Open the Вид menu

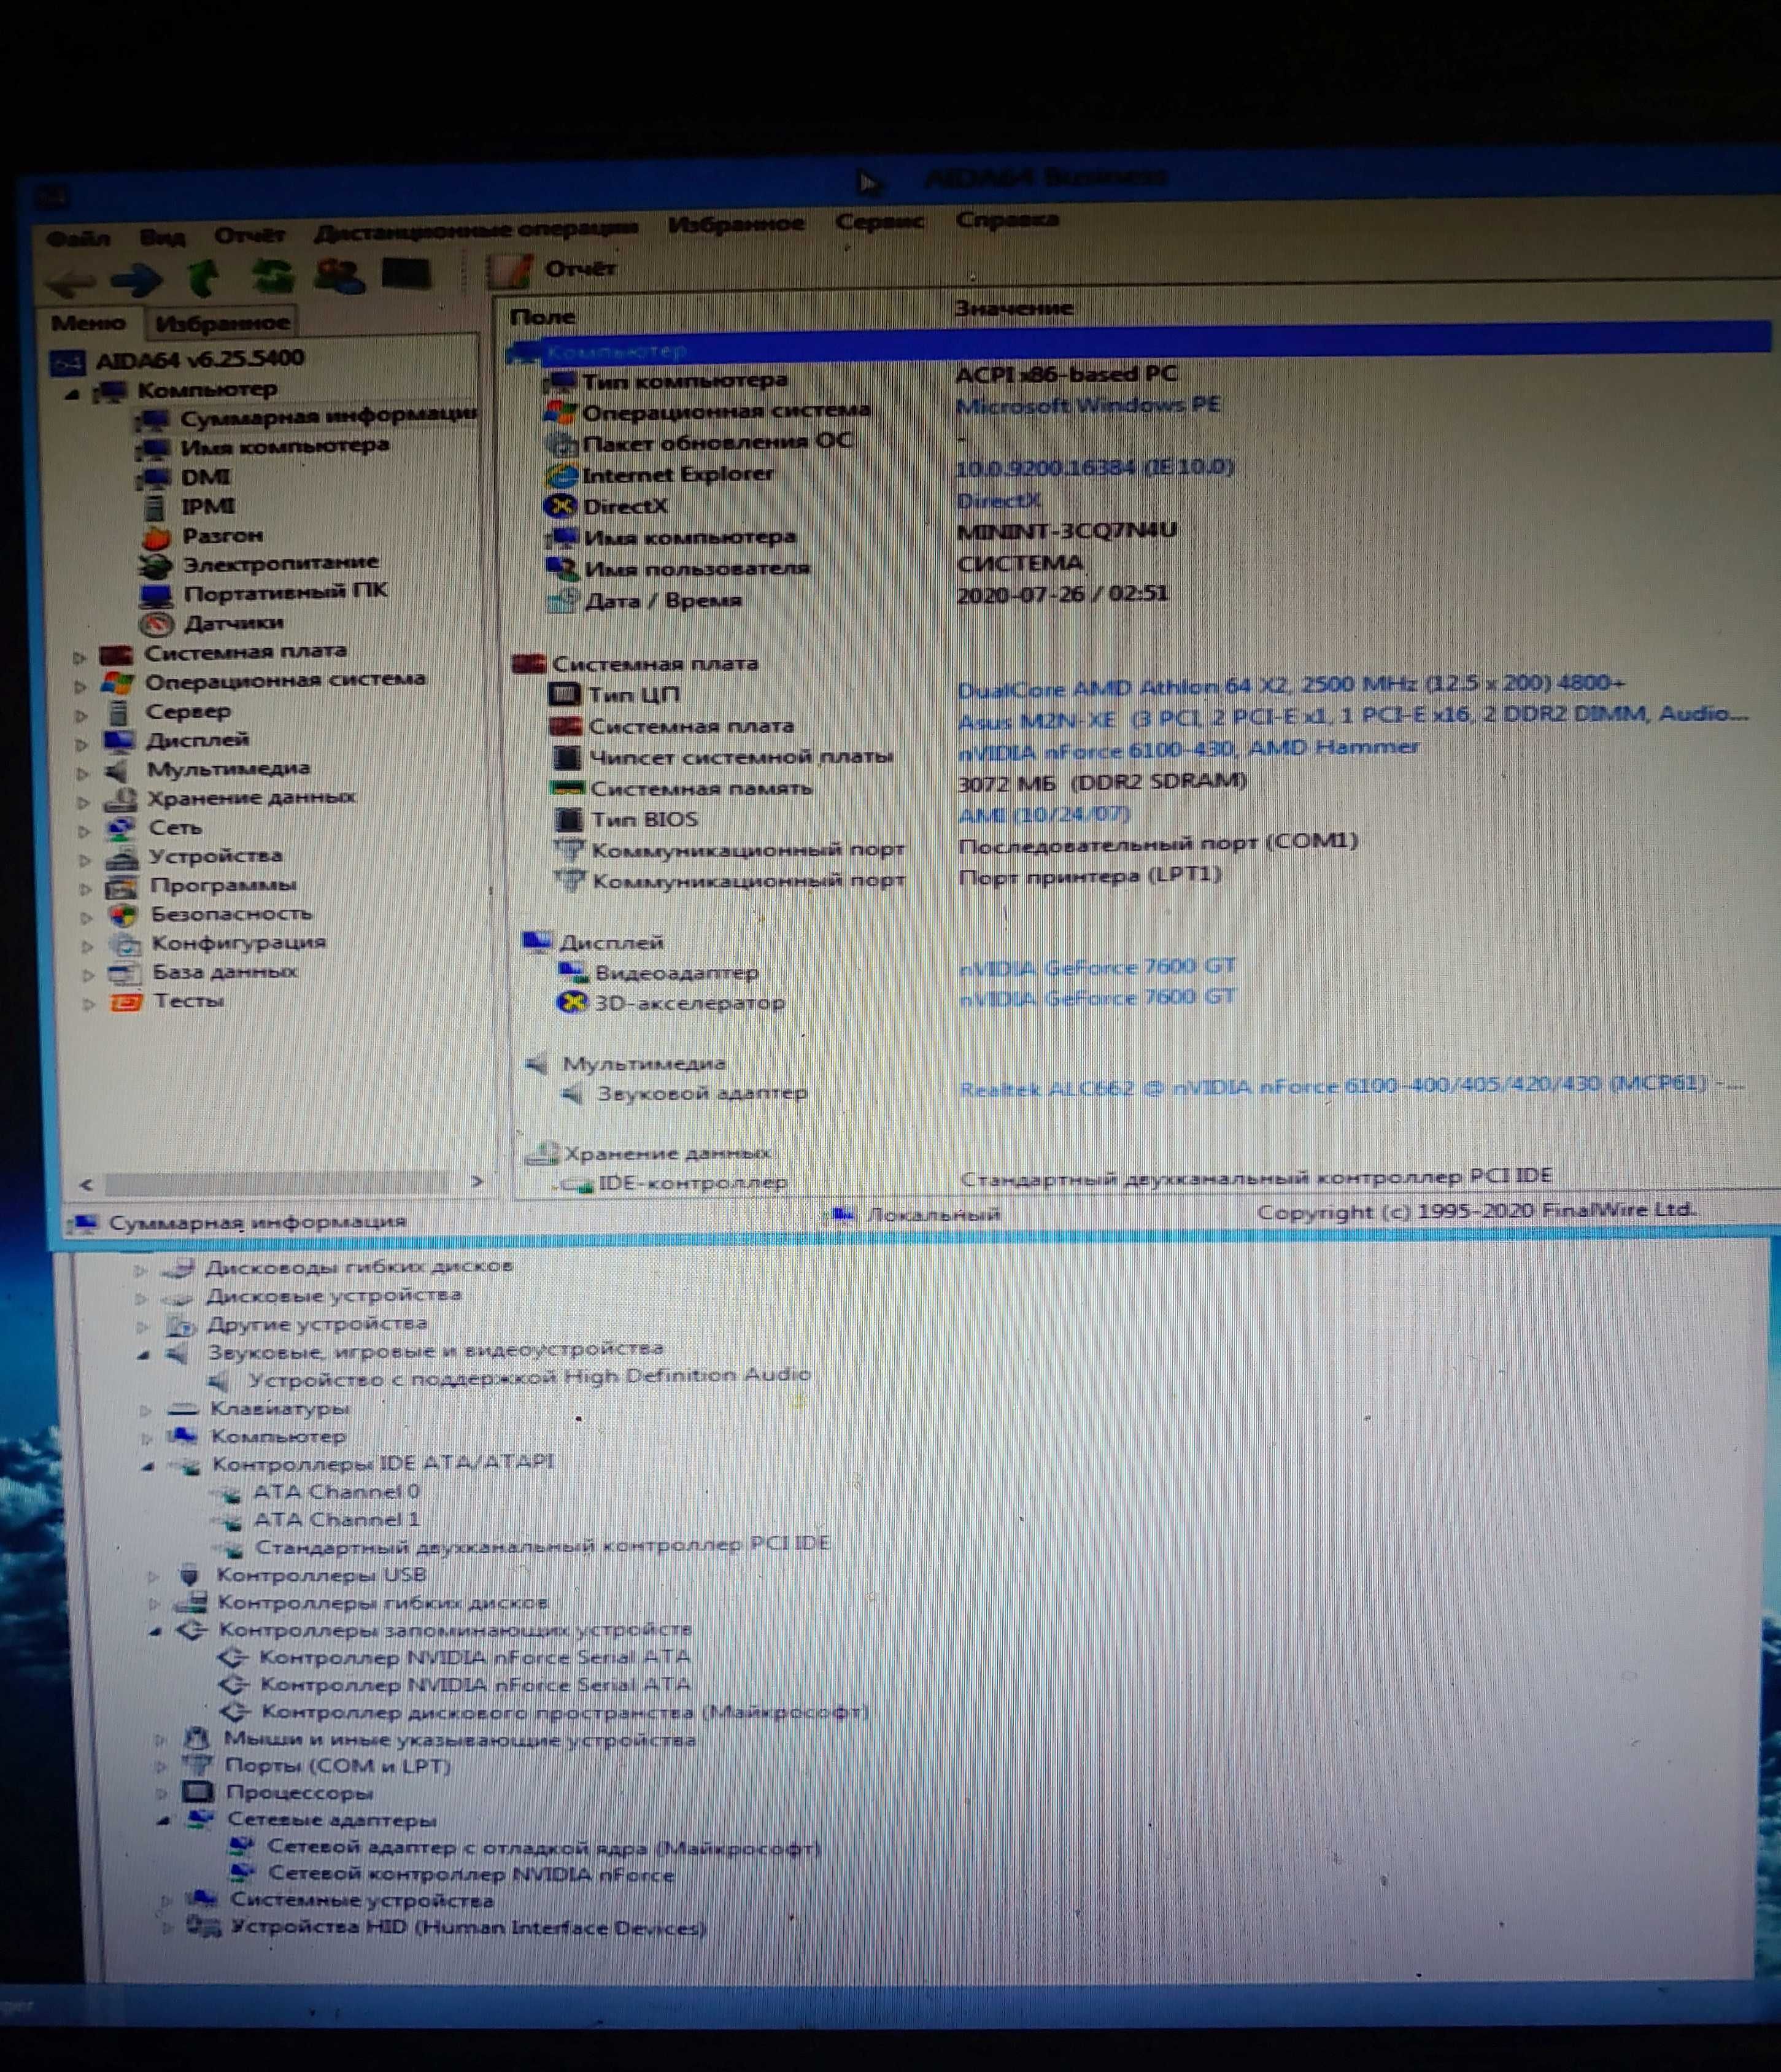pyautogui.click(x=162, y=237)
